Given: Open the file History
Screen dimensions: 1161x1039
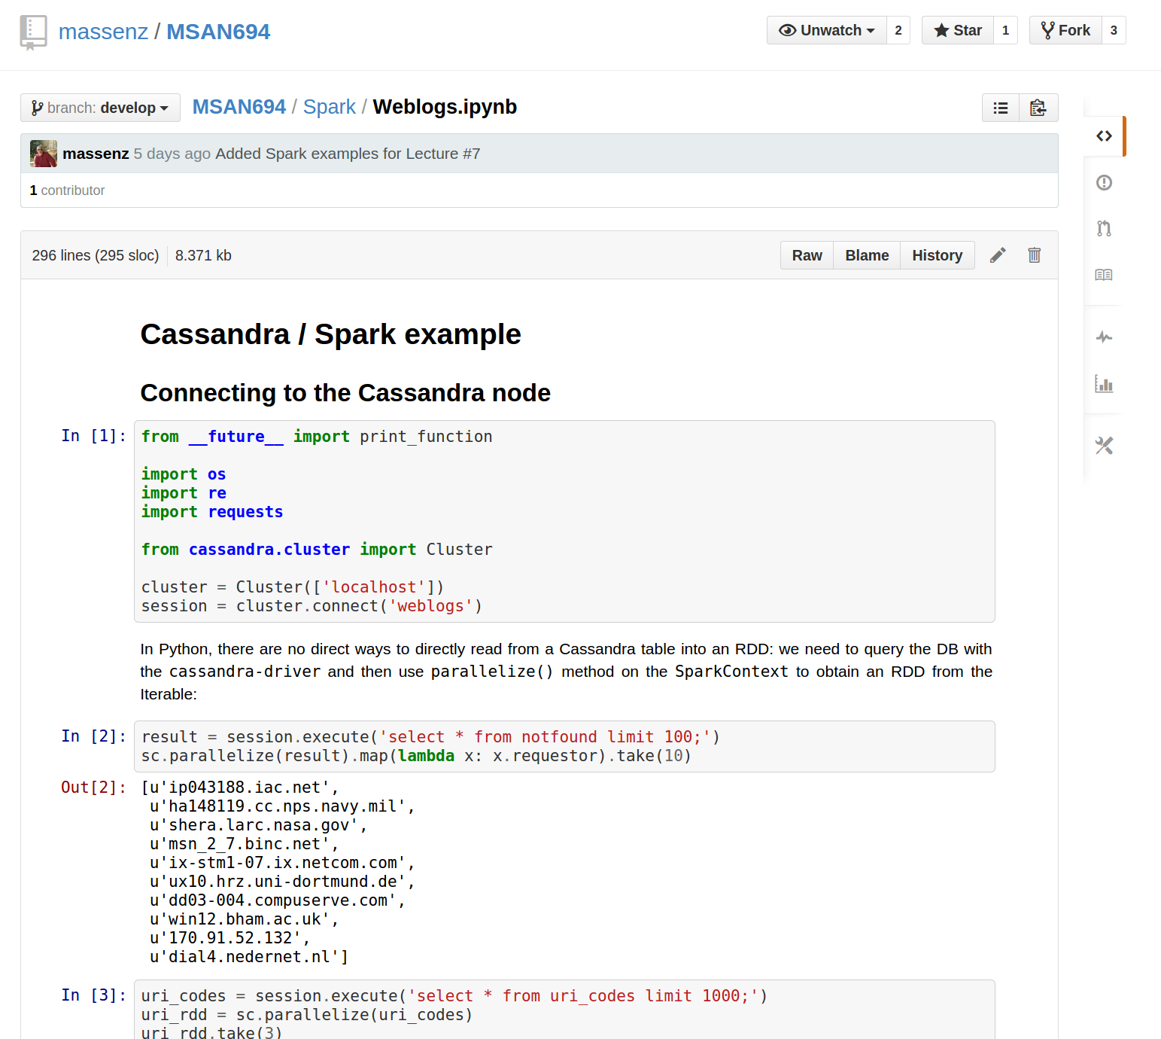Looking at the screenshot, I should coord(937,255).
